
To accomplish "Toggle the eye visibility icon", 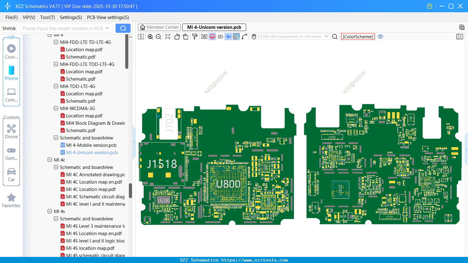I will tap(380, 36).
